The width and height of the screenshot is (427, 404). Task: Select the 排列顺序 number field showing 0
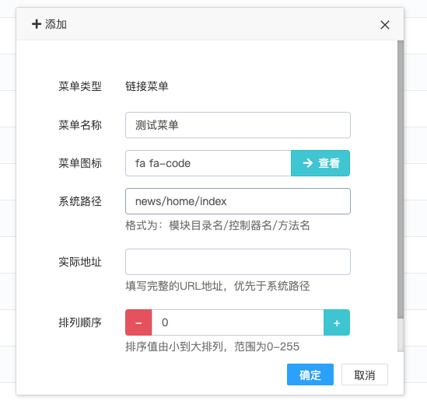click(x=238, y=322)
